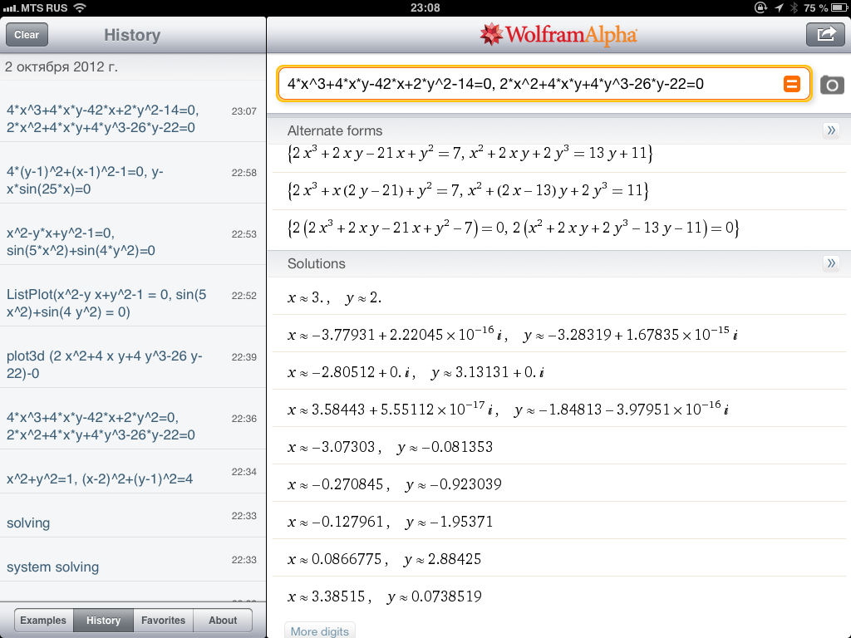Expand the Alternate forms section chevron
Viewport: 851px width, 638px height.
830,130
